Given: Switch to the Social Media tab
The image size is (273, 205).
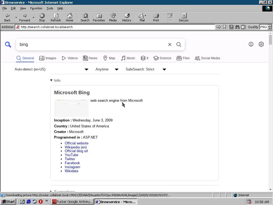Looking at the screenshot, I should tap(207, 58).
